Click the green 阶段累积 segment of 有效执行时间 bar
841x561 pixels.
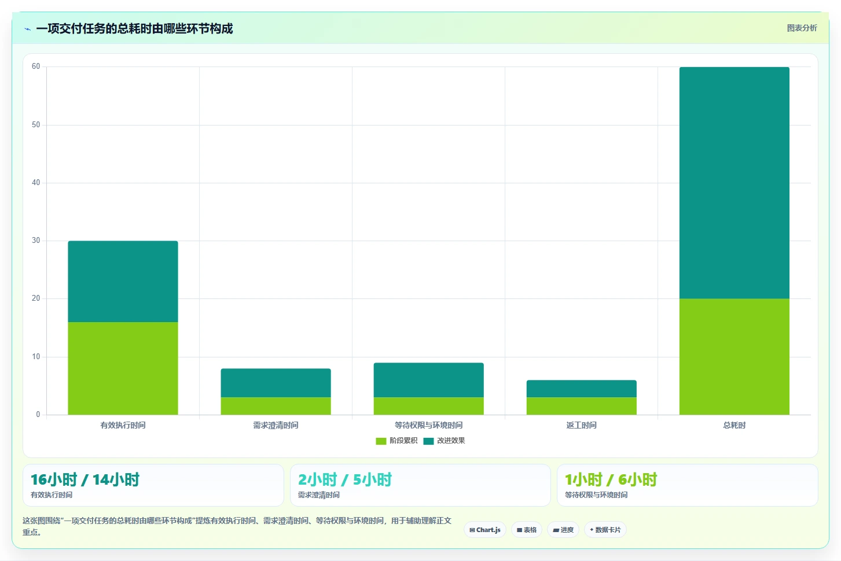click(x=123, y=368)
